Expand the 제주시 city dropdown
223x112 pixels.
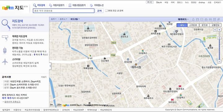[63, 19]
